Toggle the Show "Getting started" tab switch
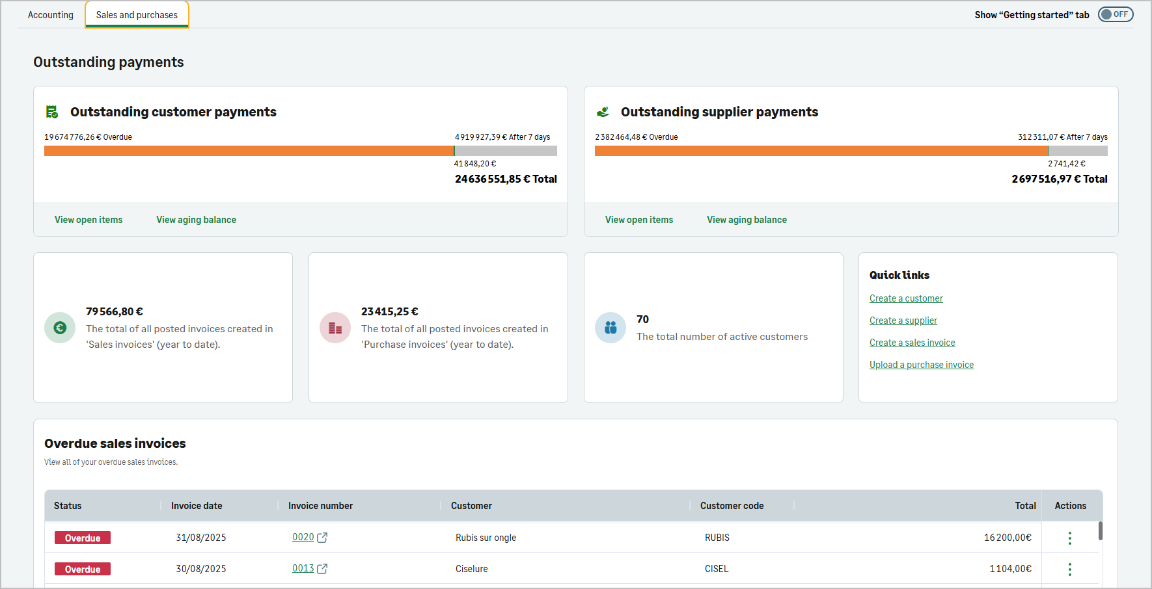The image size is (1152, 589). click(1116, 14)
